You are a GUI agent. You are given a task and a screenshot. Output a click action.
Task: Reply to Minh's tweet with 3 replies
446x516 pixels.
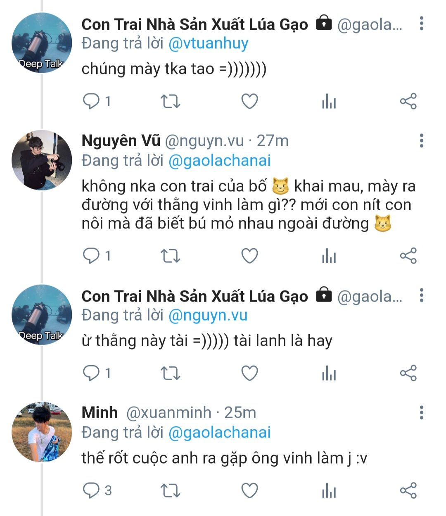[x=91, y=490]
